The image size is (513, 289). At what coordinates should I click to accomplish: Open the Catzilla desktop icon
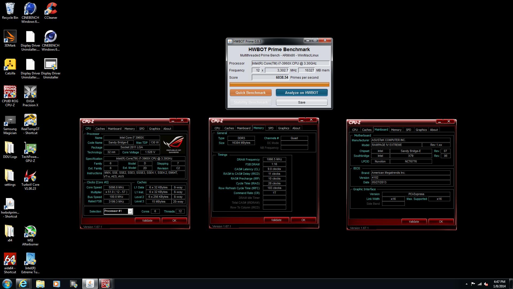click(10, 67)
